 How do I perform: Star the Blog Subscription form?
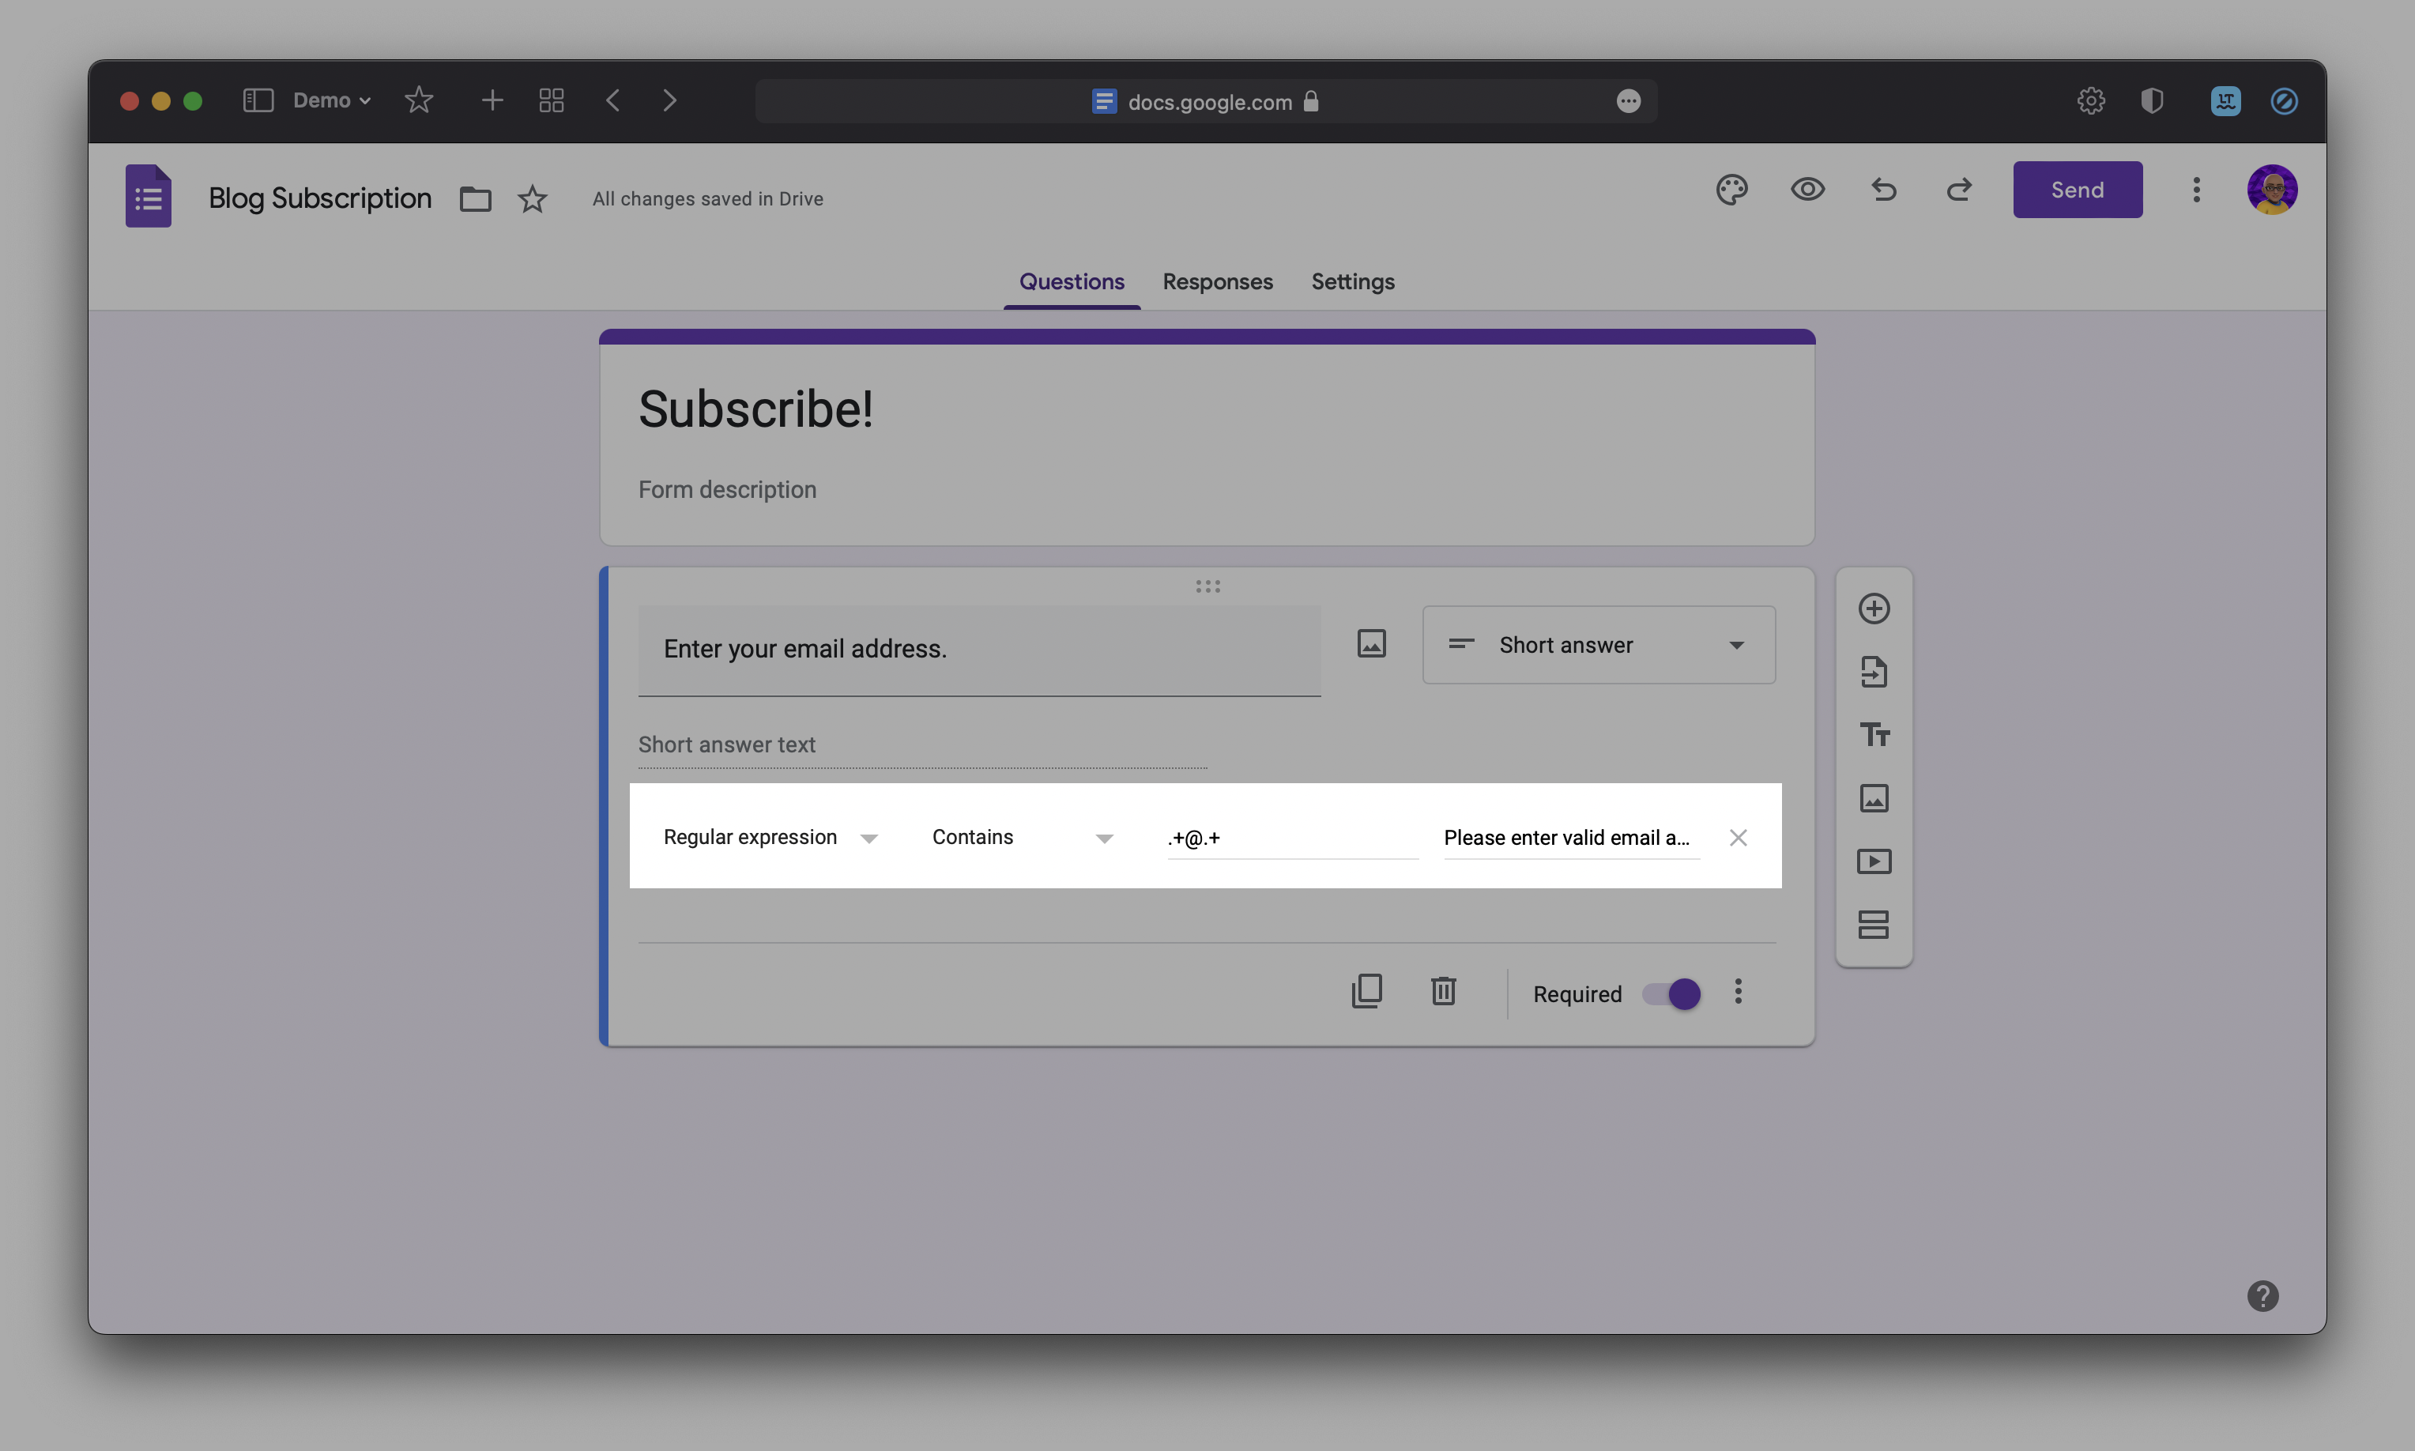point(532,199)
